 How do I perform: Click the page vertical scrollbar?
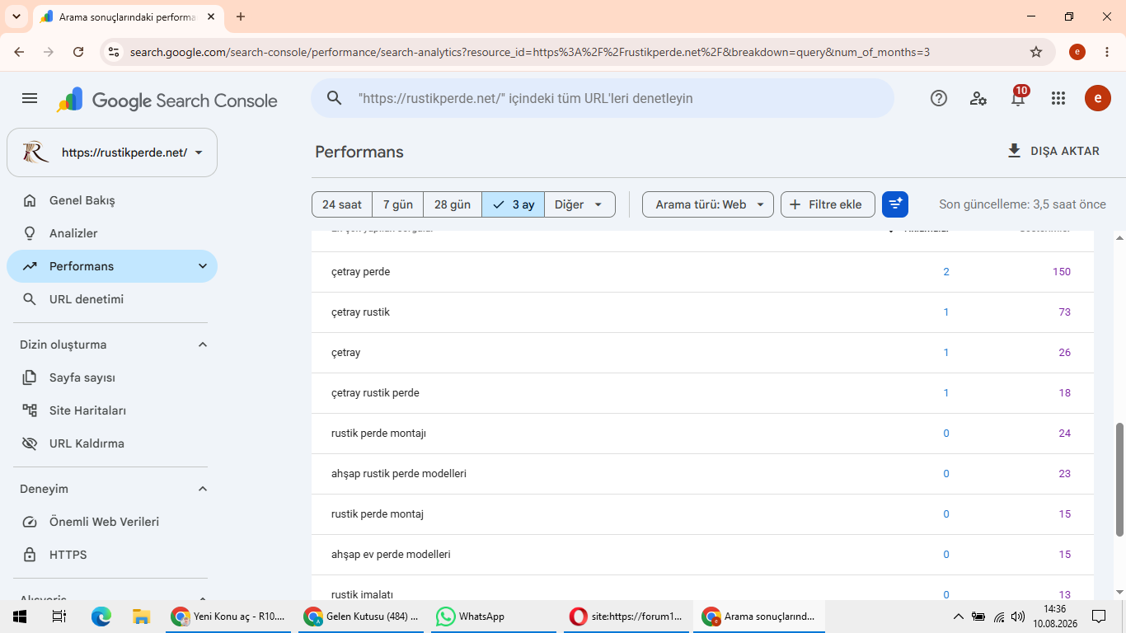click(x=1119, y=478)
